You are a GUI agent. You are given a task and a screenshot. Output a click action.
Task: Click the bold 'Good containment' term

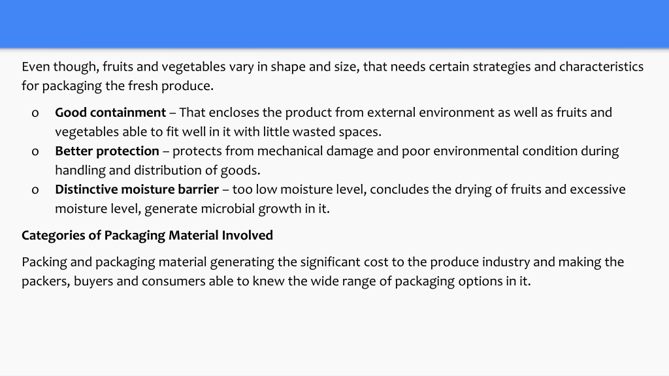pyautogui.click(x=110, y=112)
